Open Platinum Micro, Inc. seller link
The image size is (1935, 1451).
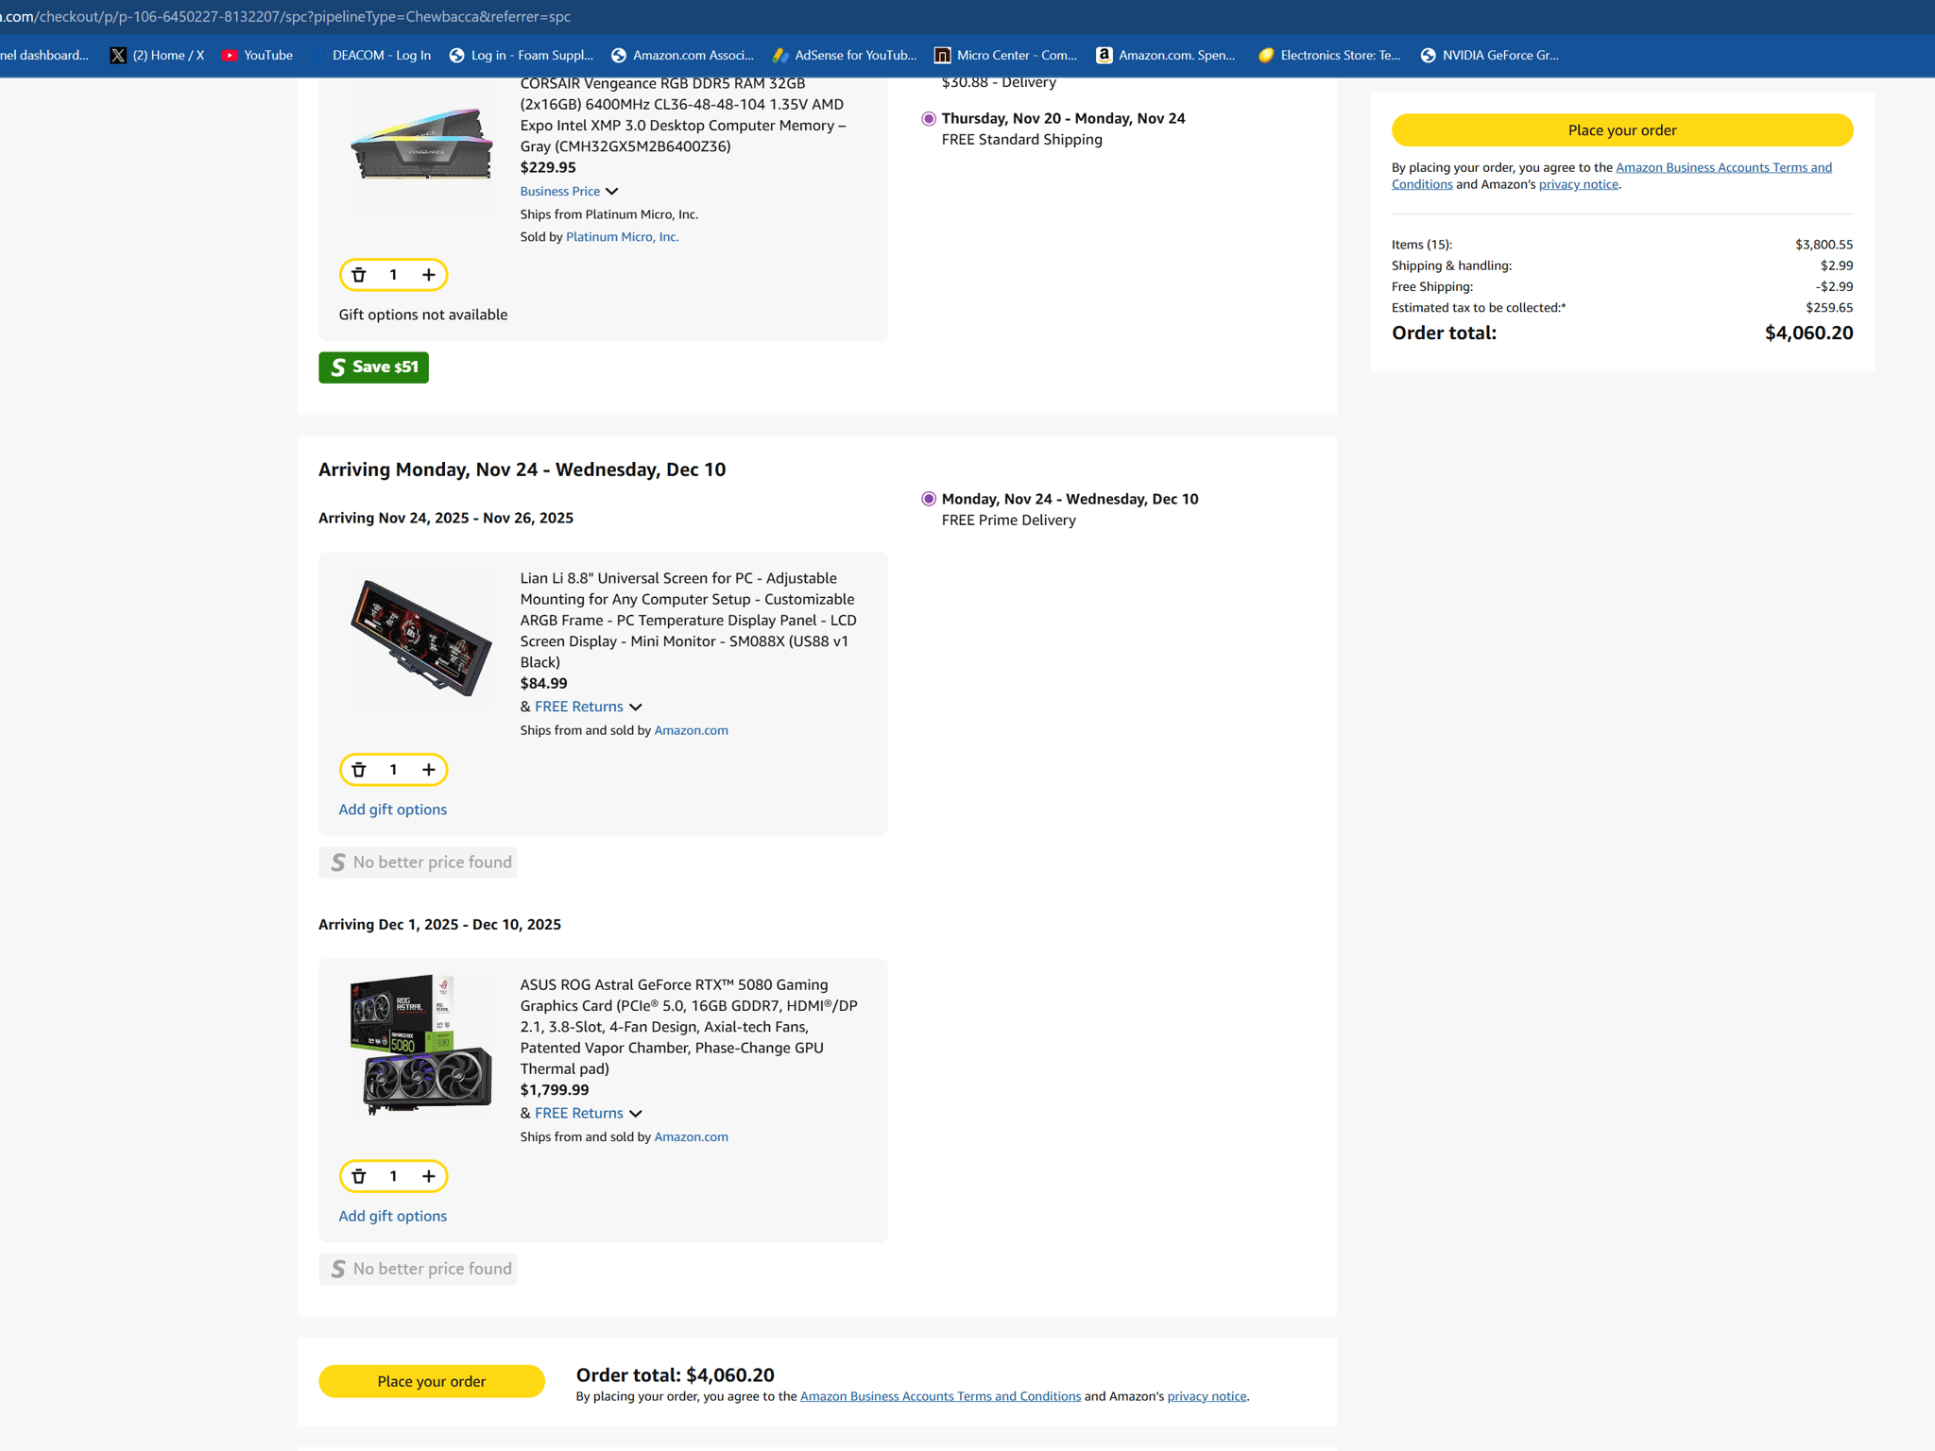pos(622,237)
